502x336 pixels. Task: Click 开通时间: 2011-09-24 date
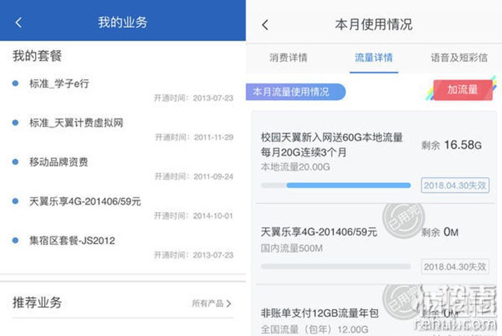click(x=194, y=176)
